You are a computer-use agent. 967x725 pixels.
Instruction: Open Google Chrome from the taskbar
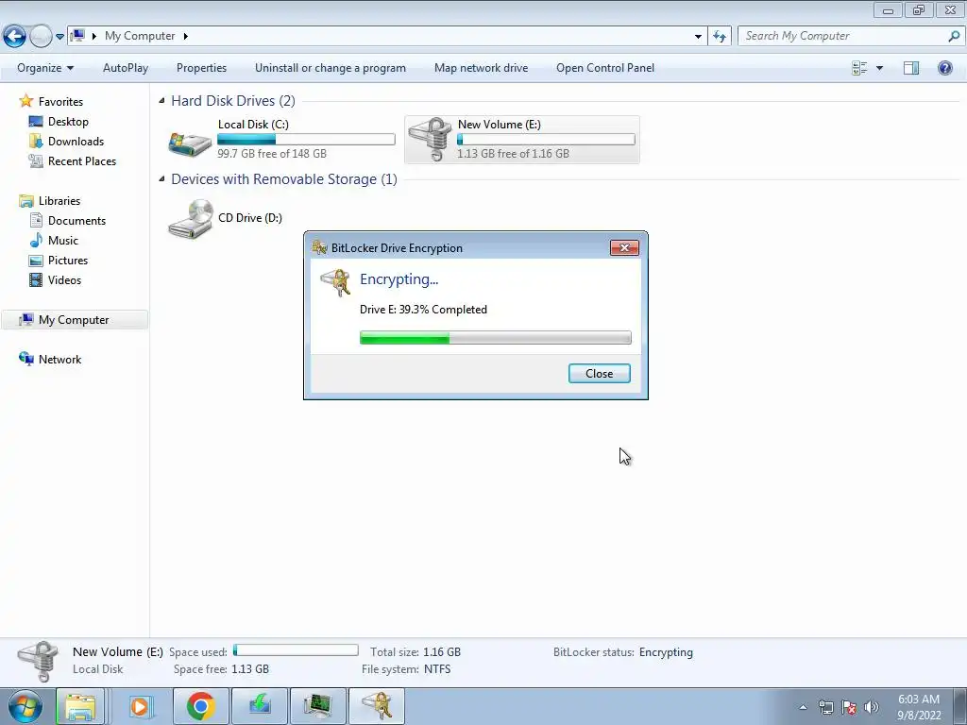click(200, 706)
